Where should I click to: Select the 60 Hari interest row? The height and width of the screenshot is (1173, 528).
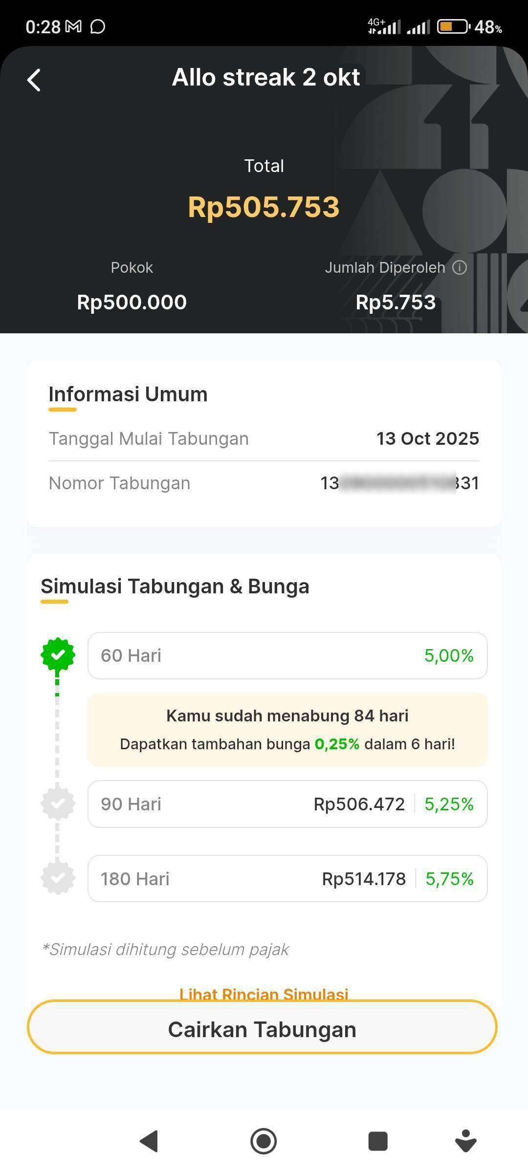click(x=287, y=655)
